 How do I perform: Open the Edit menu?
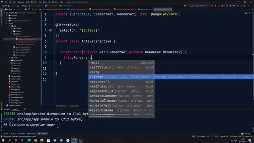pos(10,2)
